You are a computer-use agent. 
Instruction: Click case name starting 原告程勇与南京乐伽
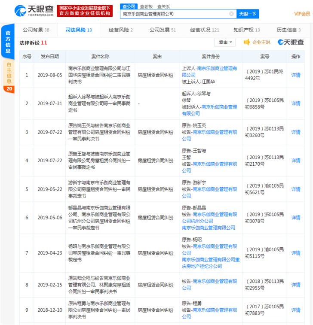(99, 310)
